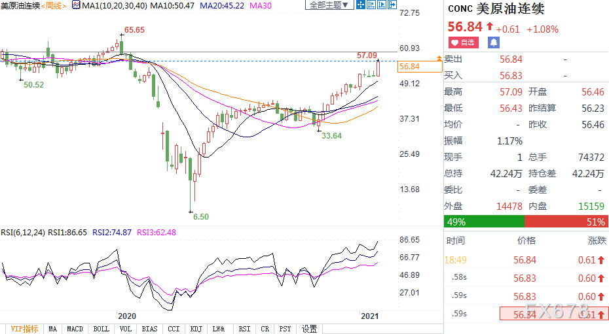Open 设置 settings at the indicator bar
This screenshot has width=609, height=334.
point(310,329)
